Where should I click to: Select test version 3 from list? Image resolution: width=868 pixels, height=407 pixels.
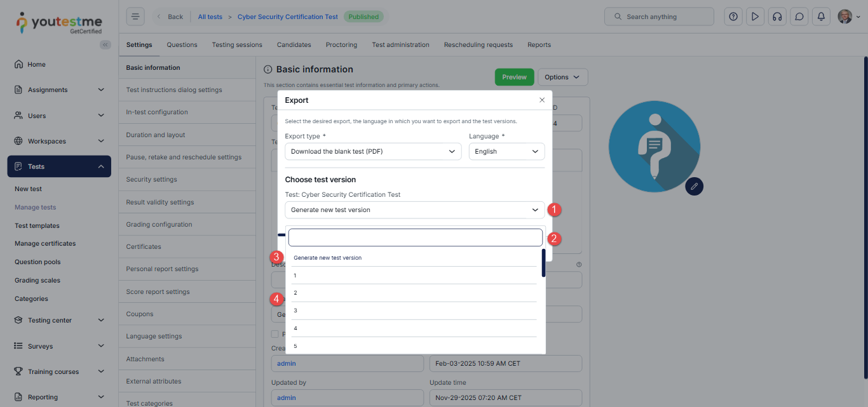click(x=414, y=310)
